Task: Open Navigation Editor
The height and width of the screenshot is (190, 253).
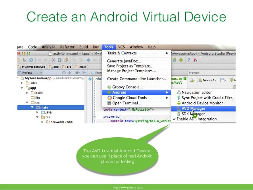Action: 203,92
